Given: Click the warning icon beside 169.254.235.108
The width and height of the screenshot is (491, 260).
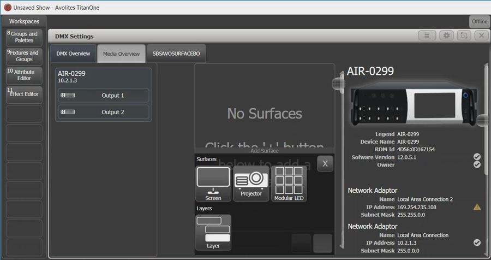Looking at the screenshot, I should click(x=477, y=207).
